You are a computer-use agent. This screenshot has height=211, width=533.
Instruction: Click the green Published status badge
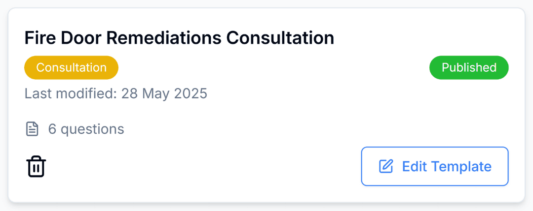pyautogui.click(x=469, y=67)
